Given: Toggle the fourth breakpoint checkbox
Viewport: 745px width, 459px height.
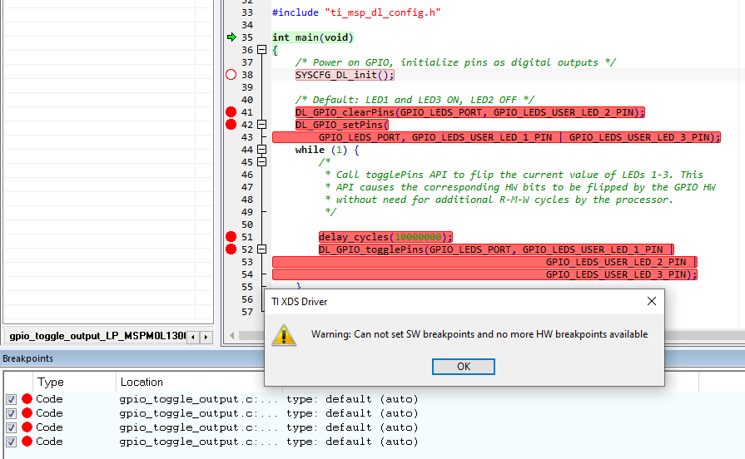Looking at the screenshot, I should pos(11,442).
